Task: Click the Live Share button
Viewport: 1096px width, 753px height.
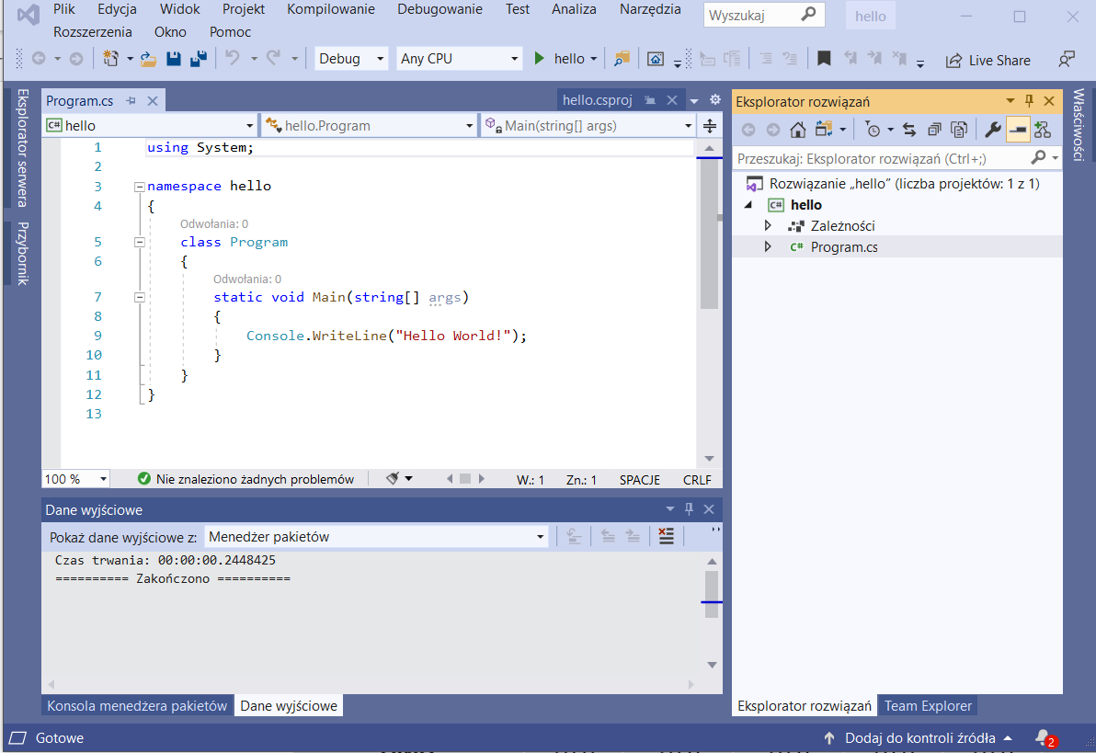Action: [x=988, y=60]
